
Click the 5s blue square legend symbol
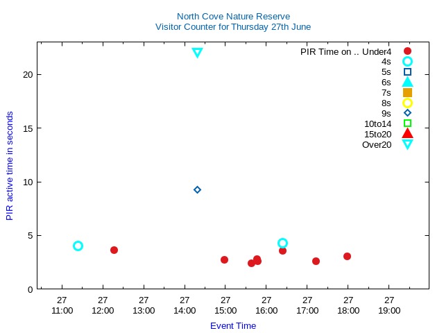click(407, 72)
